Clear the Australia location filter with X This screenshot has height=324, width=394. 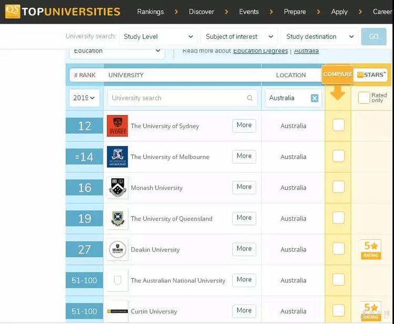(x=314, y=98)
